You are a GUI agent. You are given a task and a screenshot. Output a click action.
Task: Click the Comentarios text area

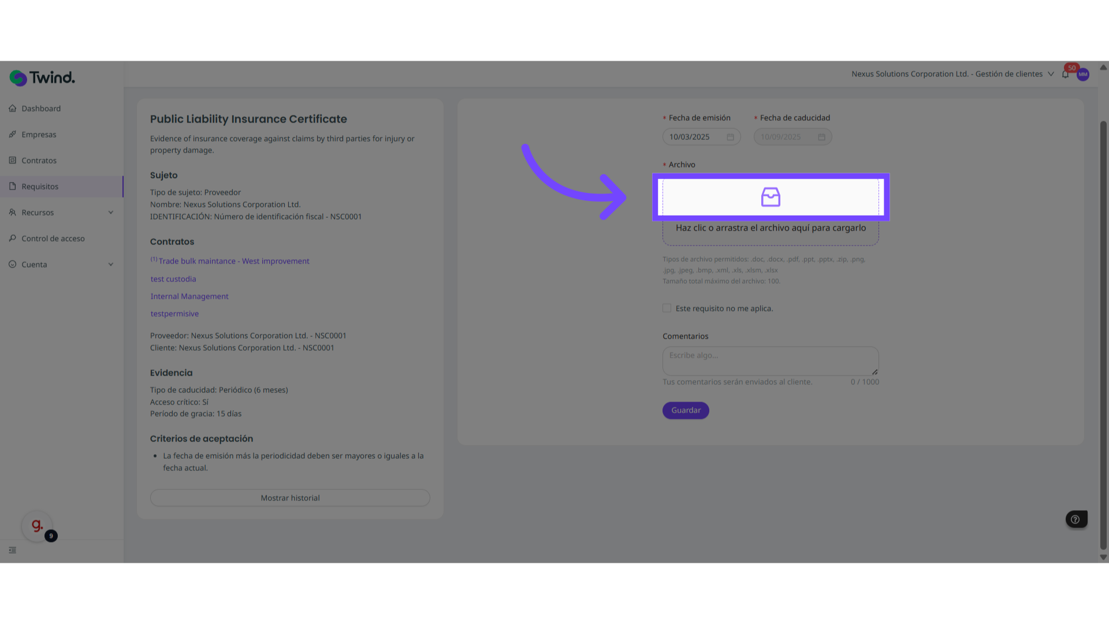tap(770, 361)
